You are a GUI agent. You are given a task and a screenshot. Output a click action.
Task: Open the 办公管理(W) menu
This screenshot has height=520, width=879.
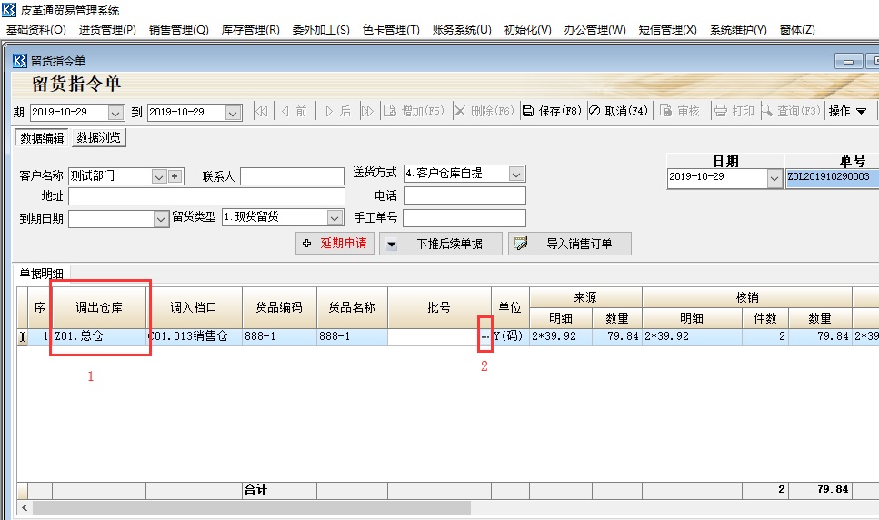pyautogui.click(x=594, y=30)
